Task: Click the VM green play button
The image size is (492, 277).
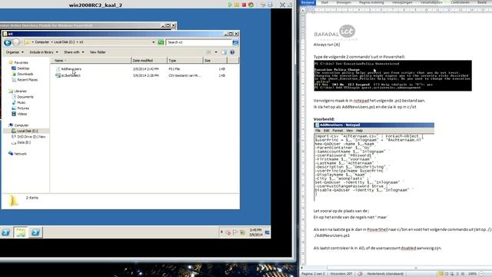Action: click(230, 5)
